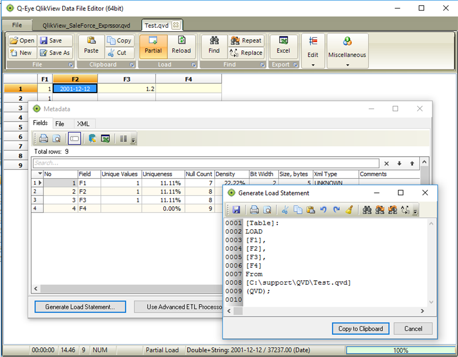Expand the Clipboard group dialog launcher
This screenshot has width=458, height=357.
(x=132, y=65)
